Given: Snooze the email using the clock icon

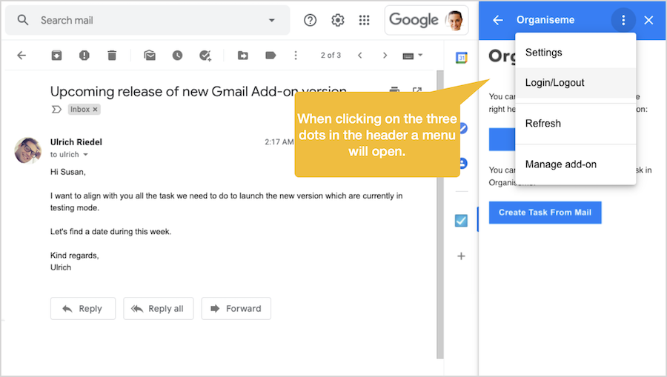Looking at the screenshot, I should 177,56.
